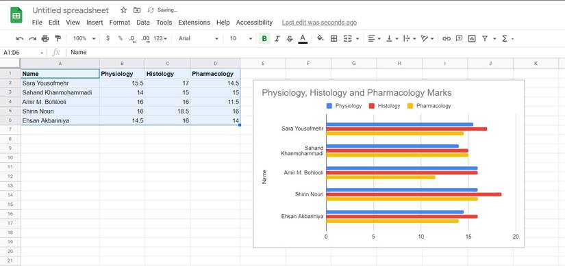The width and height of the screenshot is (565, 266).
Task: Open the Borders tool
Action: pos(334,38)
